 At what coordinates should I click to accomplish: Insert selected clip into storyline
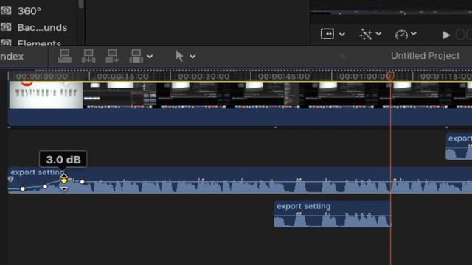(88, 56)
